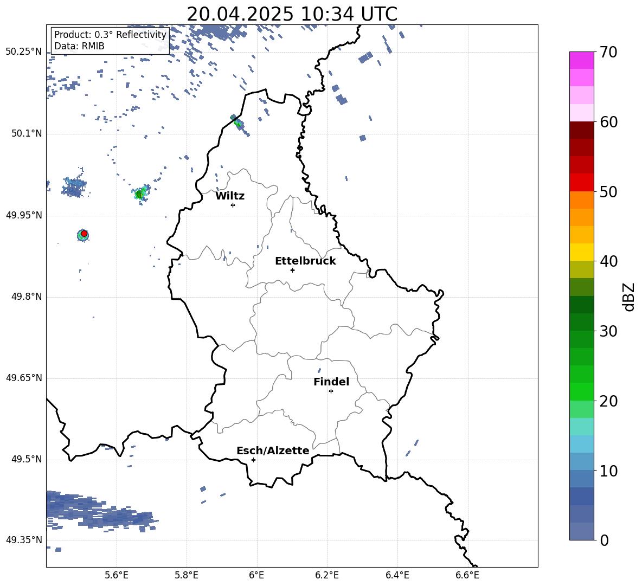Click the green echo on Luxembourg's northern border

[238, 123]
